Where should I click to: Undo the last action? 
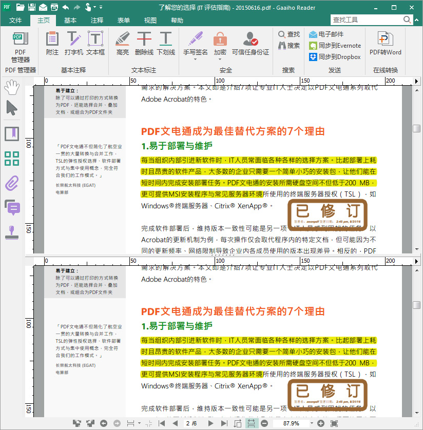pyautogui.click(x=66, y=7)
